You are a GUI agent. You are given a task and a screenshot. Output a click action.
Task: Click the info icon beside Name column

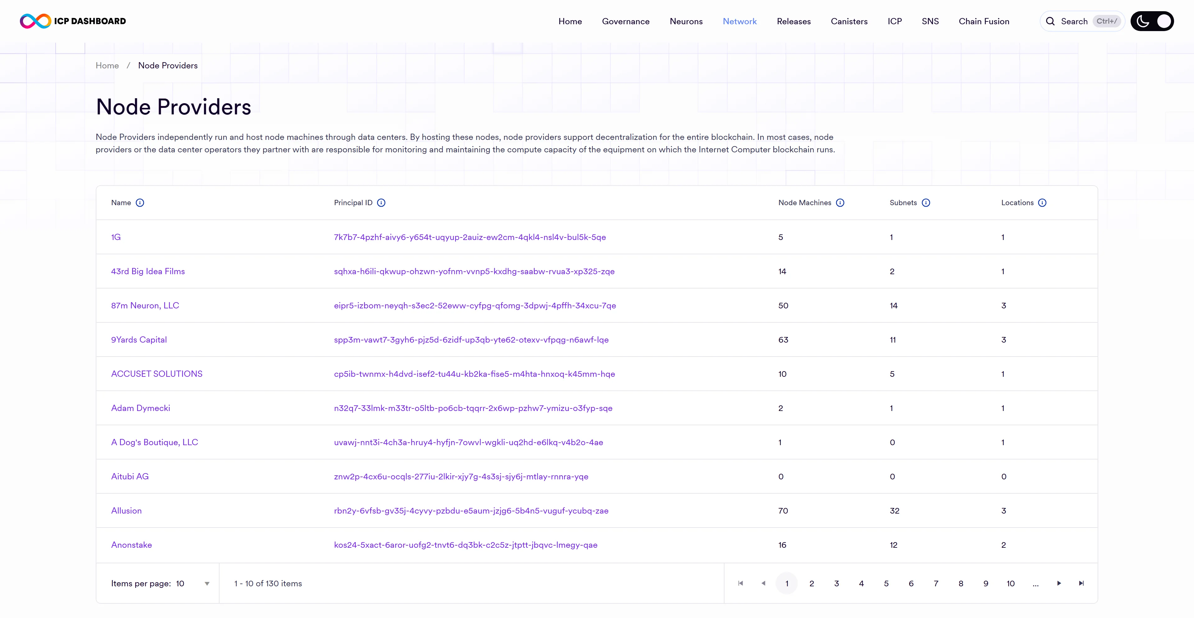click(140, 202)
